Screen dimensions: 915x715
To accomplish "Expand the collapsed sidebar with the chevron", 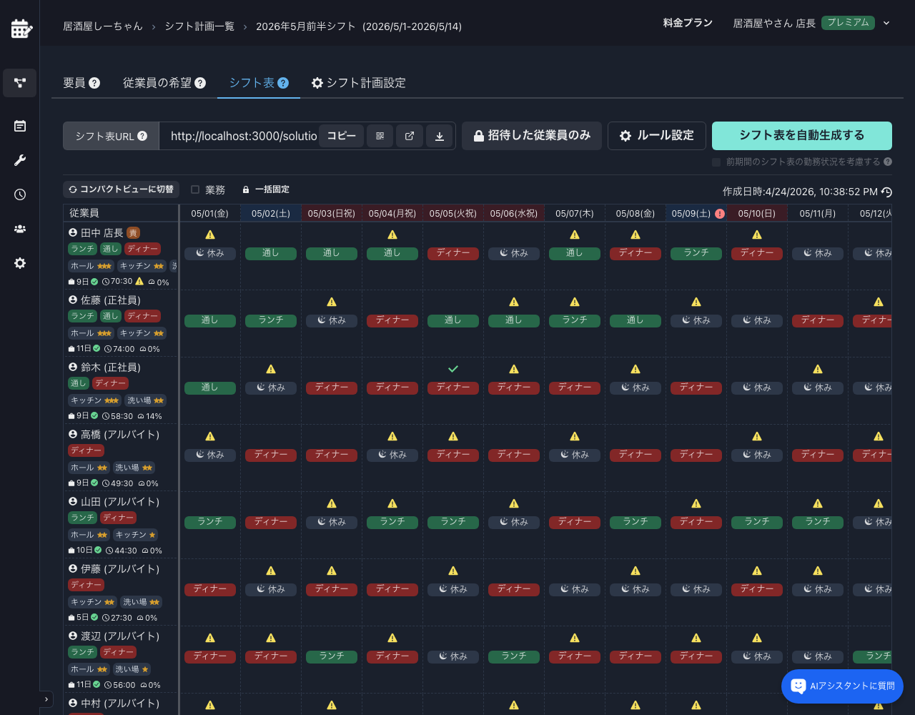I will (46, 699).
